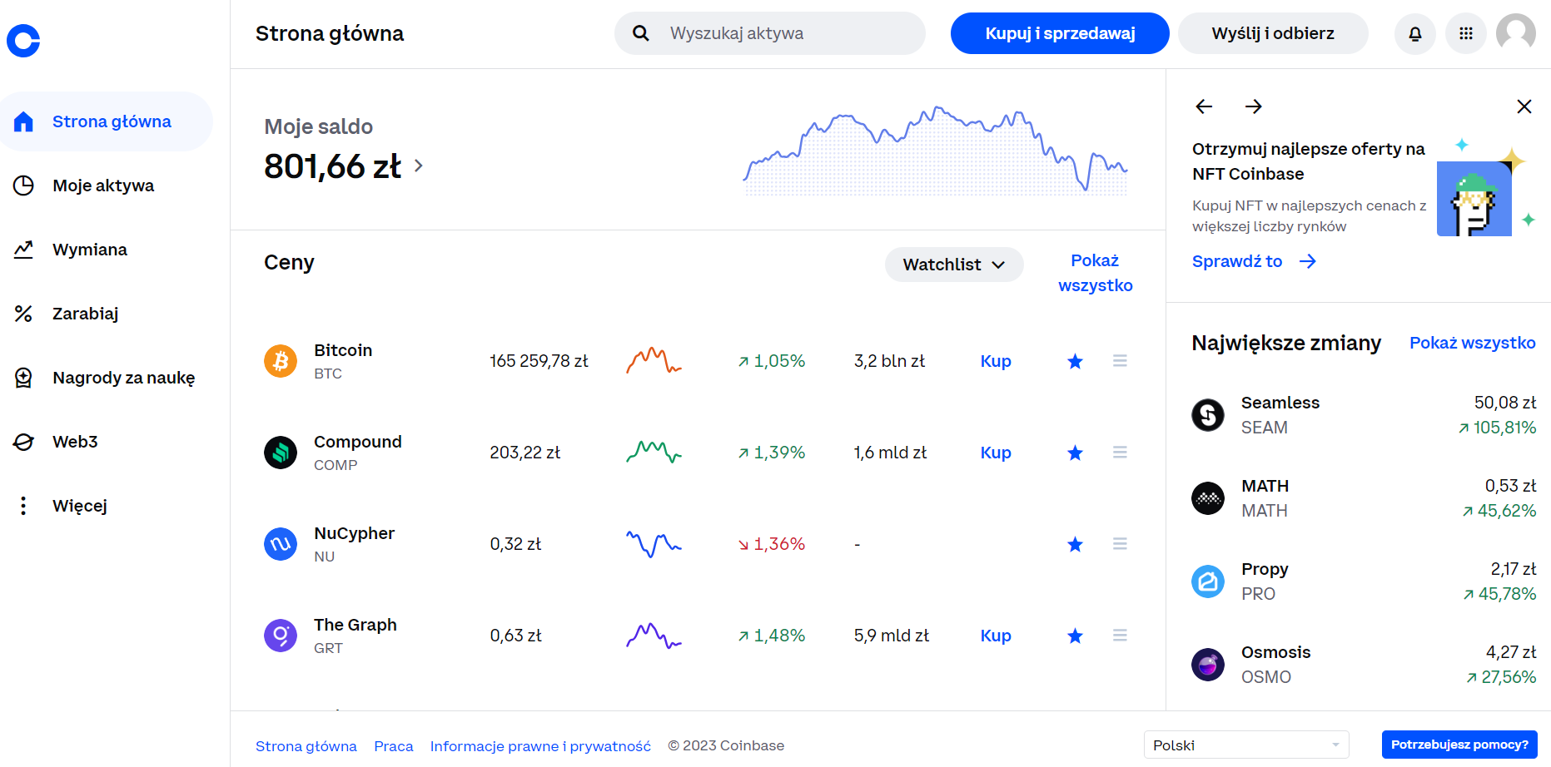The height and width of the screenshot is (767, 1551).
Task: Unstar Bitcoin from the watchlist
Action: pyautogui.click(x=1075, y=361)
